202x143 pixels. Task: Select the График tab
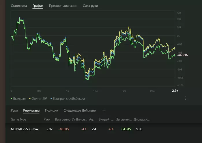tap(38, 6)
